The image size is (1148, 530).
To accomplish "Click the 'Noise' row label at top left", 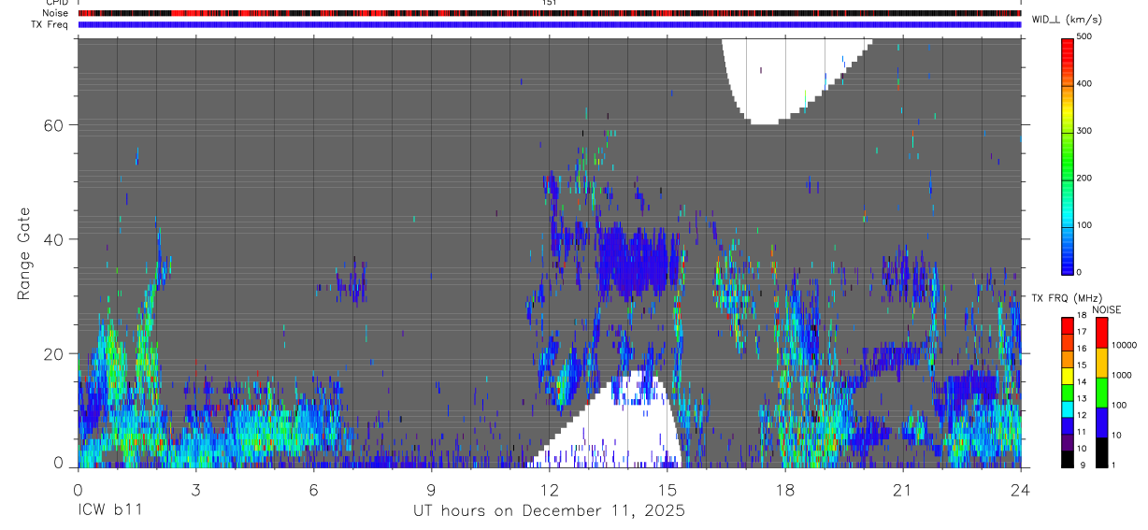I will pyautogui.click(x=56, y=13).
